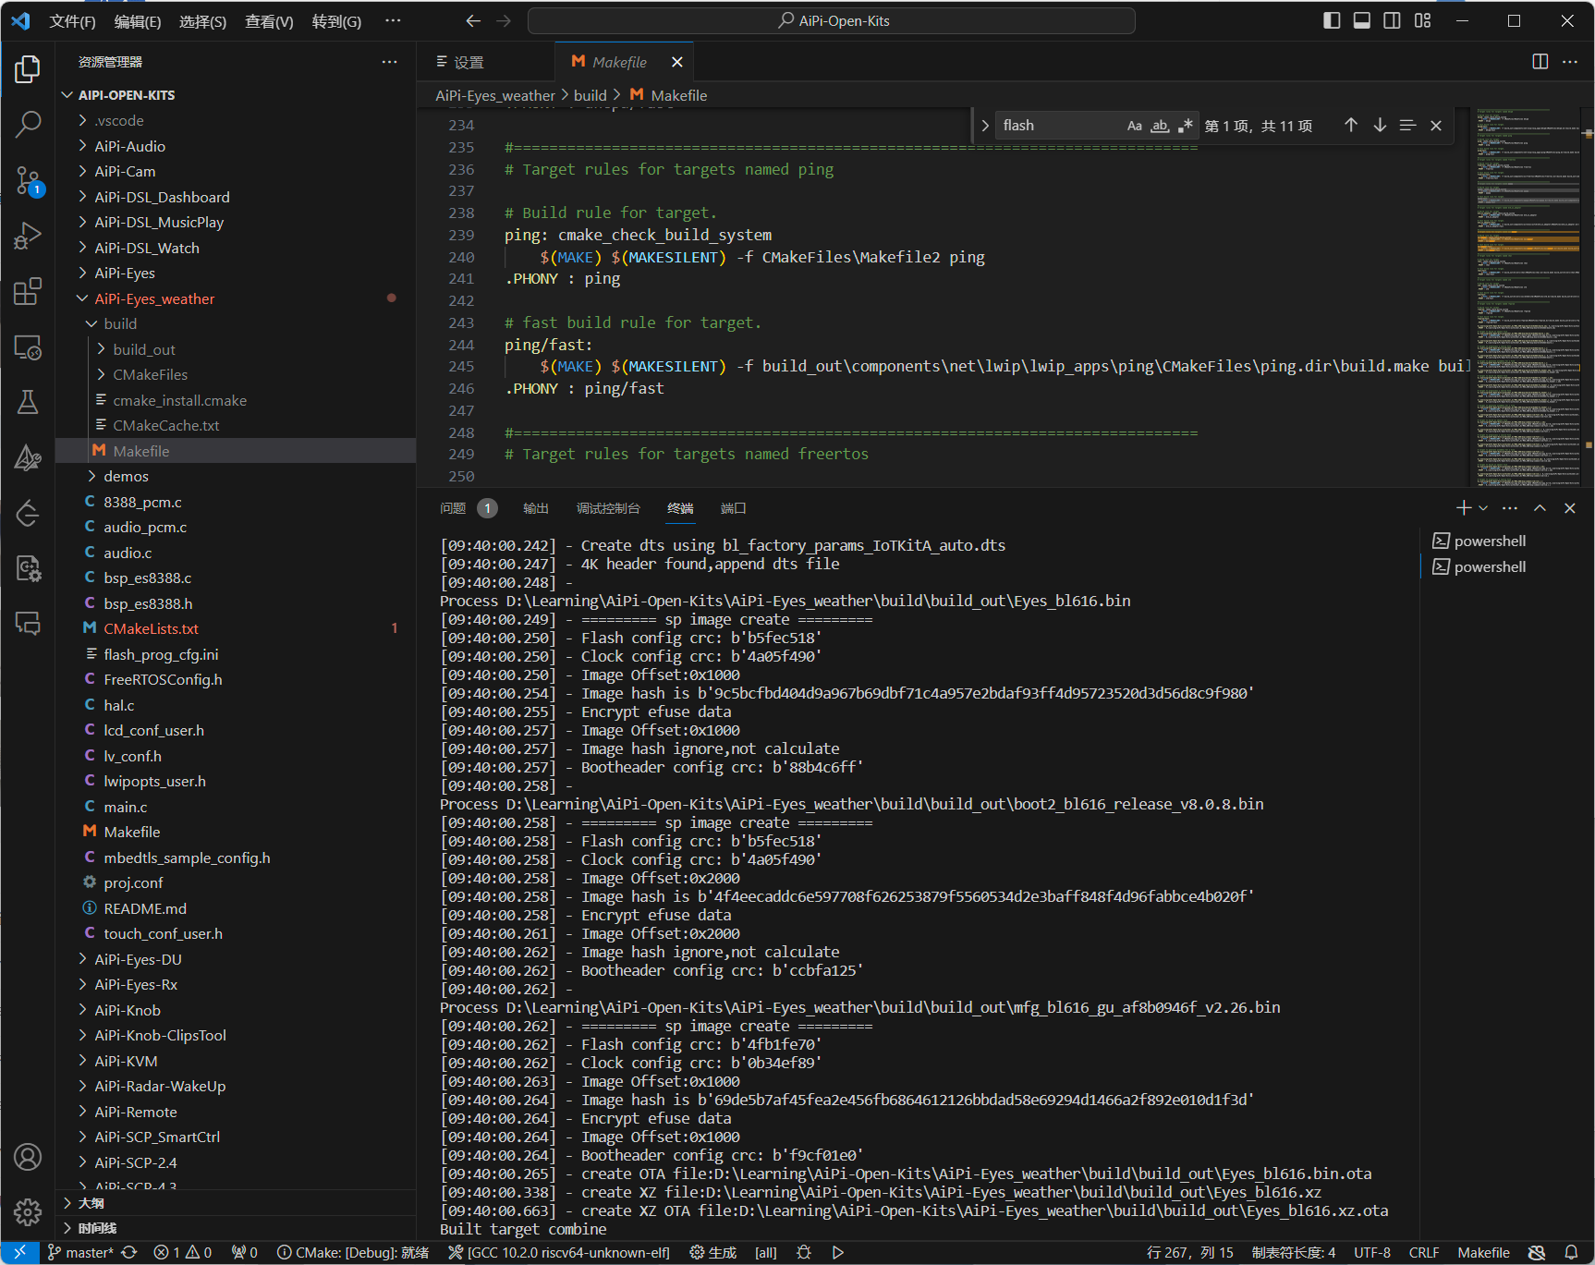Toggle bottom panel visibility in title bar
Image resolution: width=1595 pixels, height=1265 pixels.
1362,20
